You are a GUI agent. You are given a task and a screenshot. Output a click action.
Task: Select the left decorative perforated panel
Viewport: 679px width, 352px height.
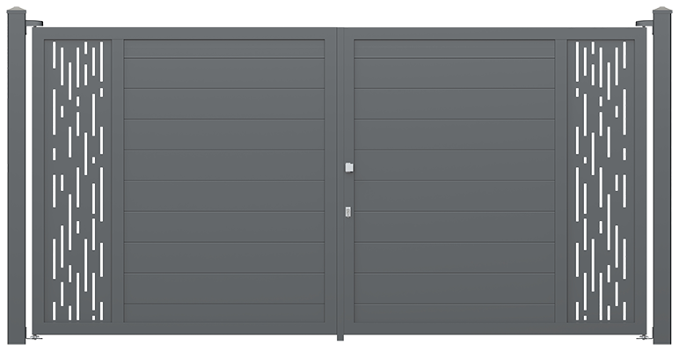click(x=77, y=180)
